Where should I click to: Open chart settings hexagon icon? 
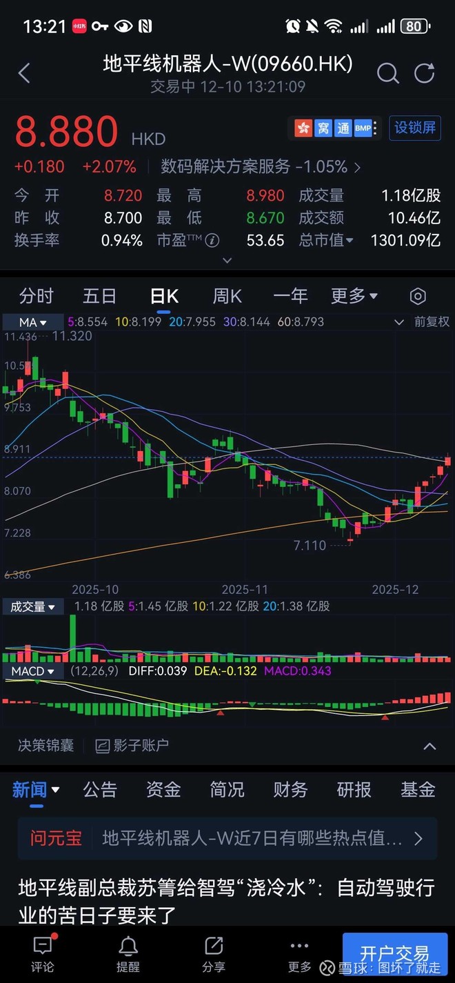pyautogui.click(x=418, y=297)
